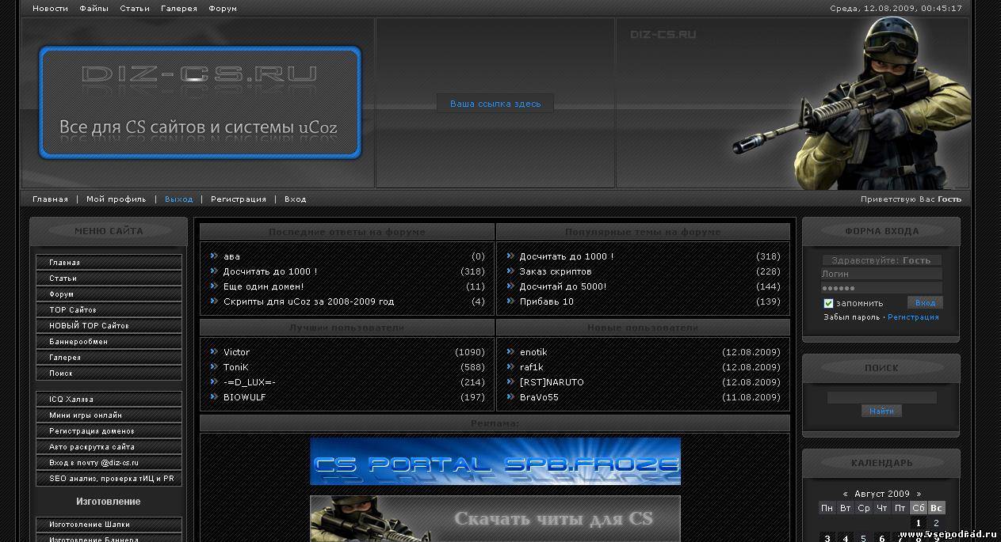Open Баннерообмен in sidebar menu

(x=109, y=341)
